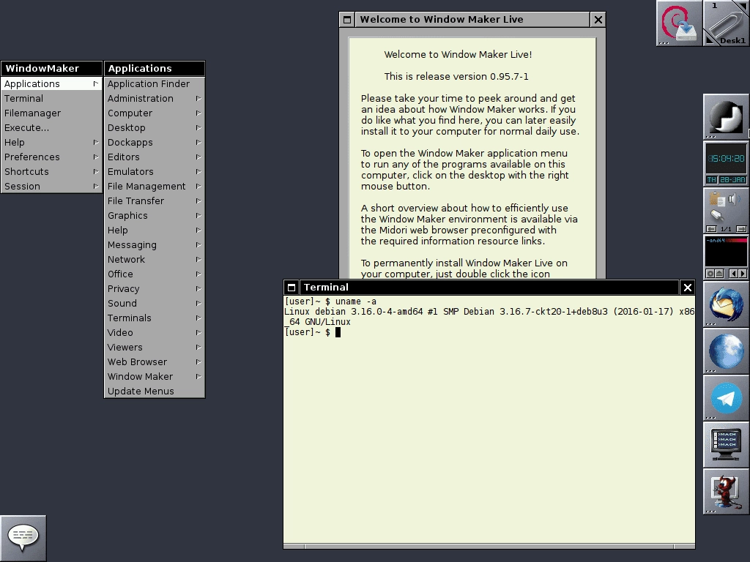
Task: Expand the Window Maker submenu
Action: click(x=155, y=377)
